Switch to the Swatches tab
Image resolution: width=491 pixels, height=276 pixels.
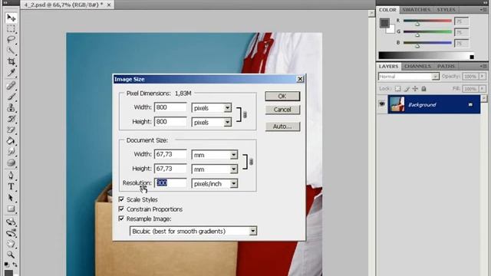click(x=416, y=10)
